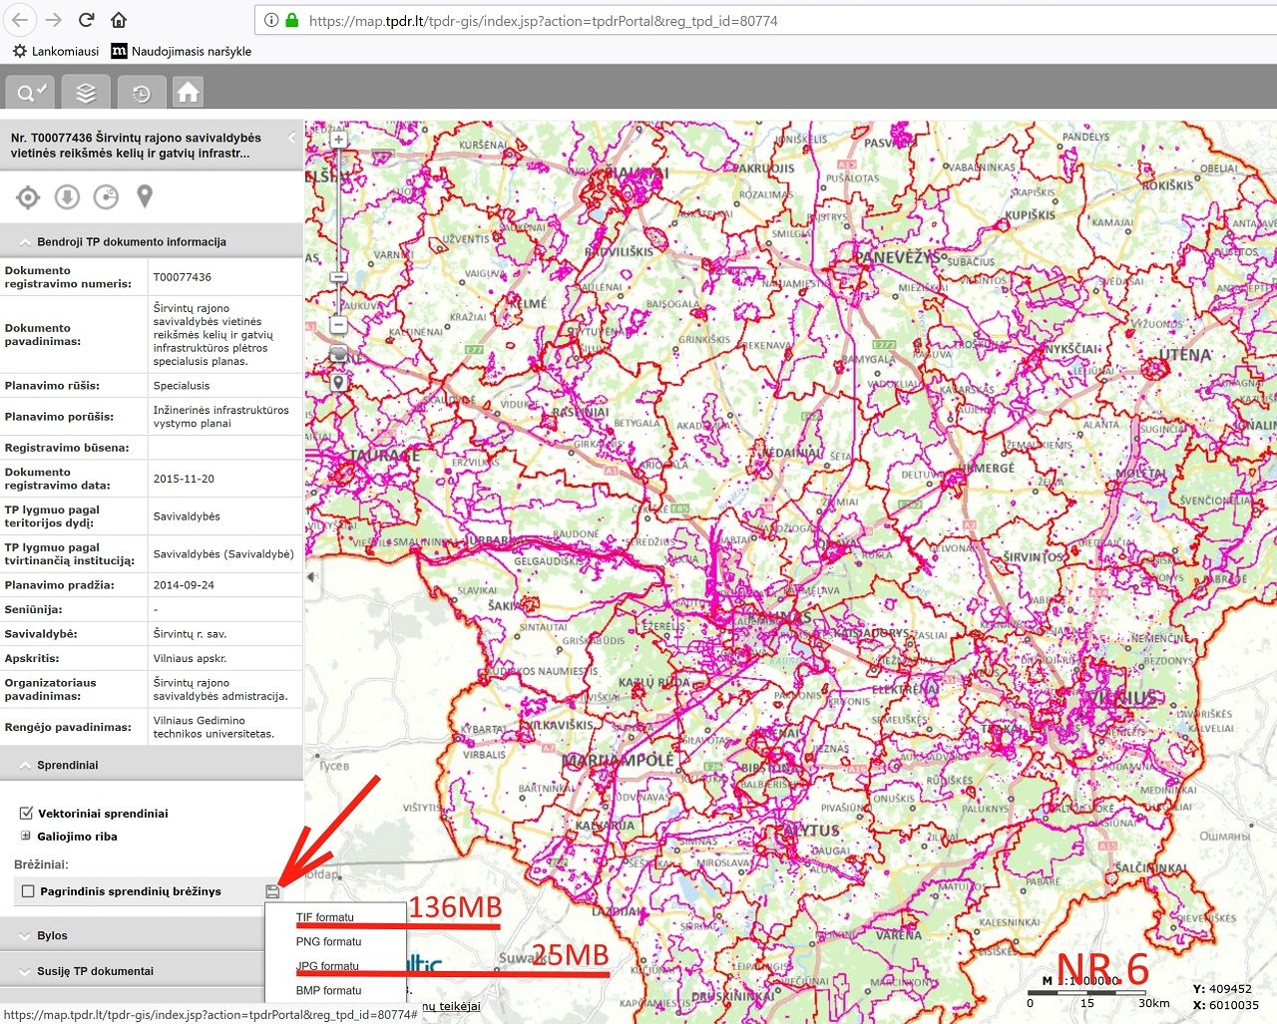The width and height of the screenshot is (1277, 1024).
Task: Click the green padlock security icon
Action: pyautogui.click(x=291, y=20)
